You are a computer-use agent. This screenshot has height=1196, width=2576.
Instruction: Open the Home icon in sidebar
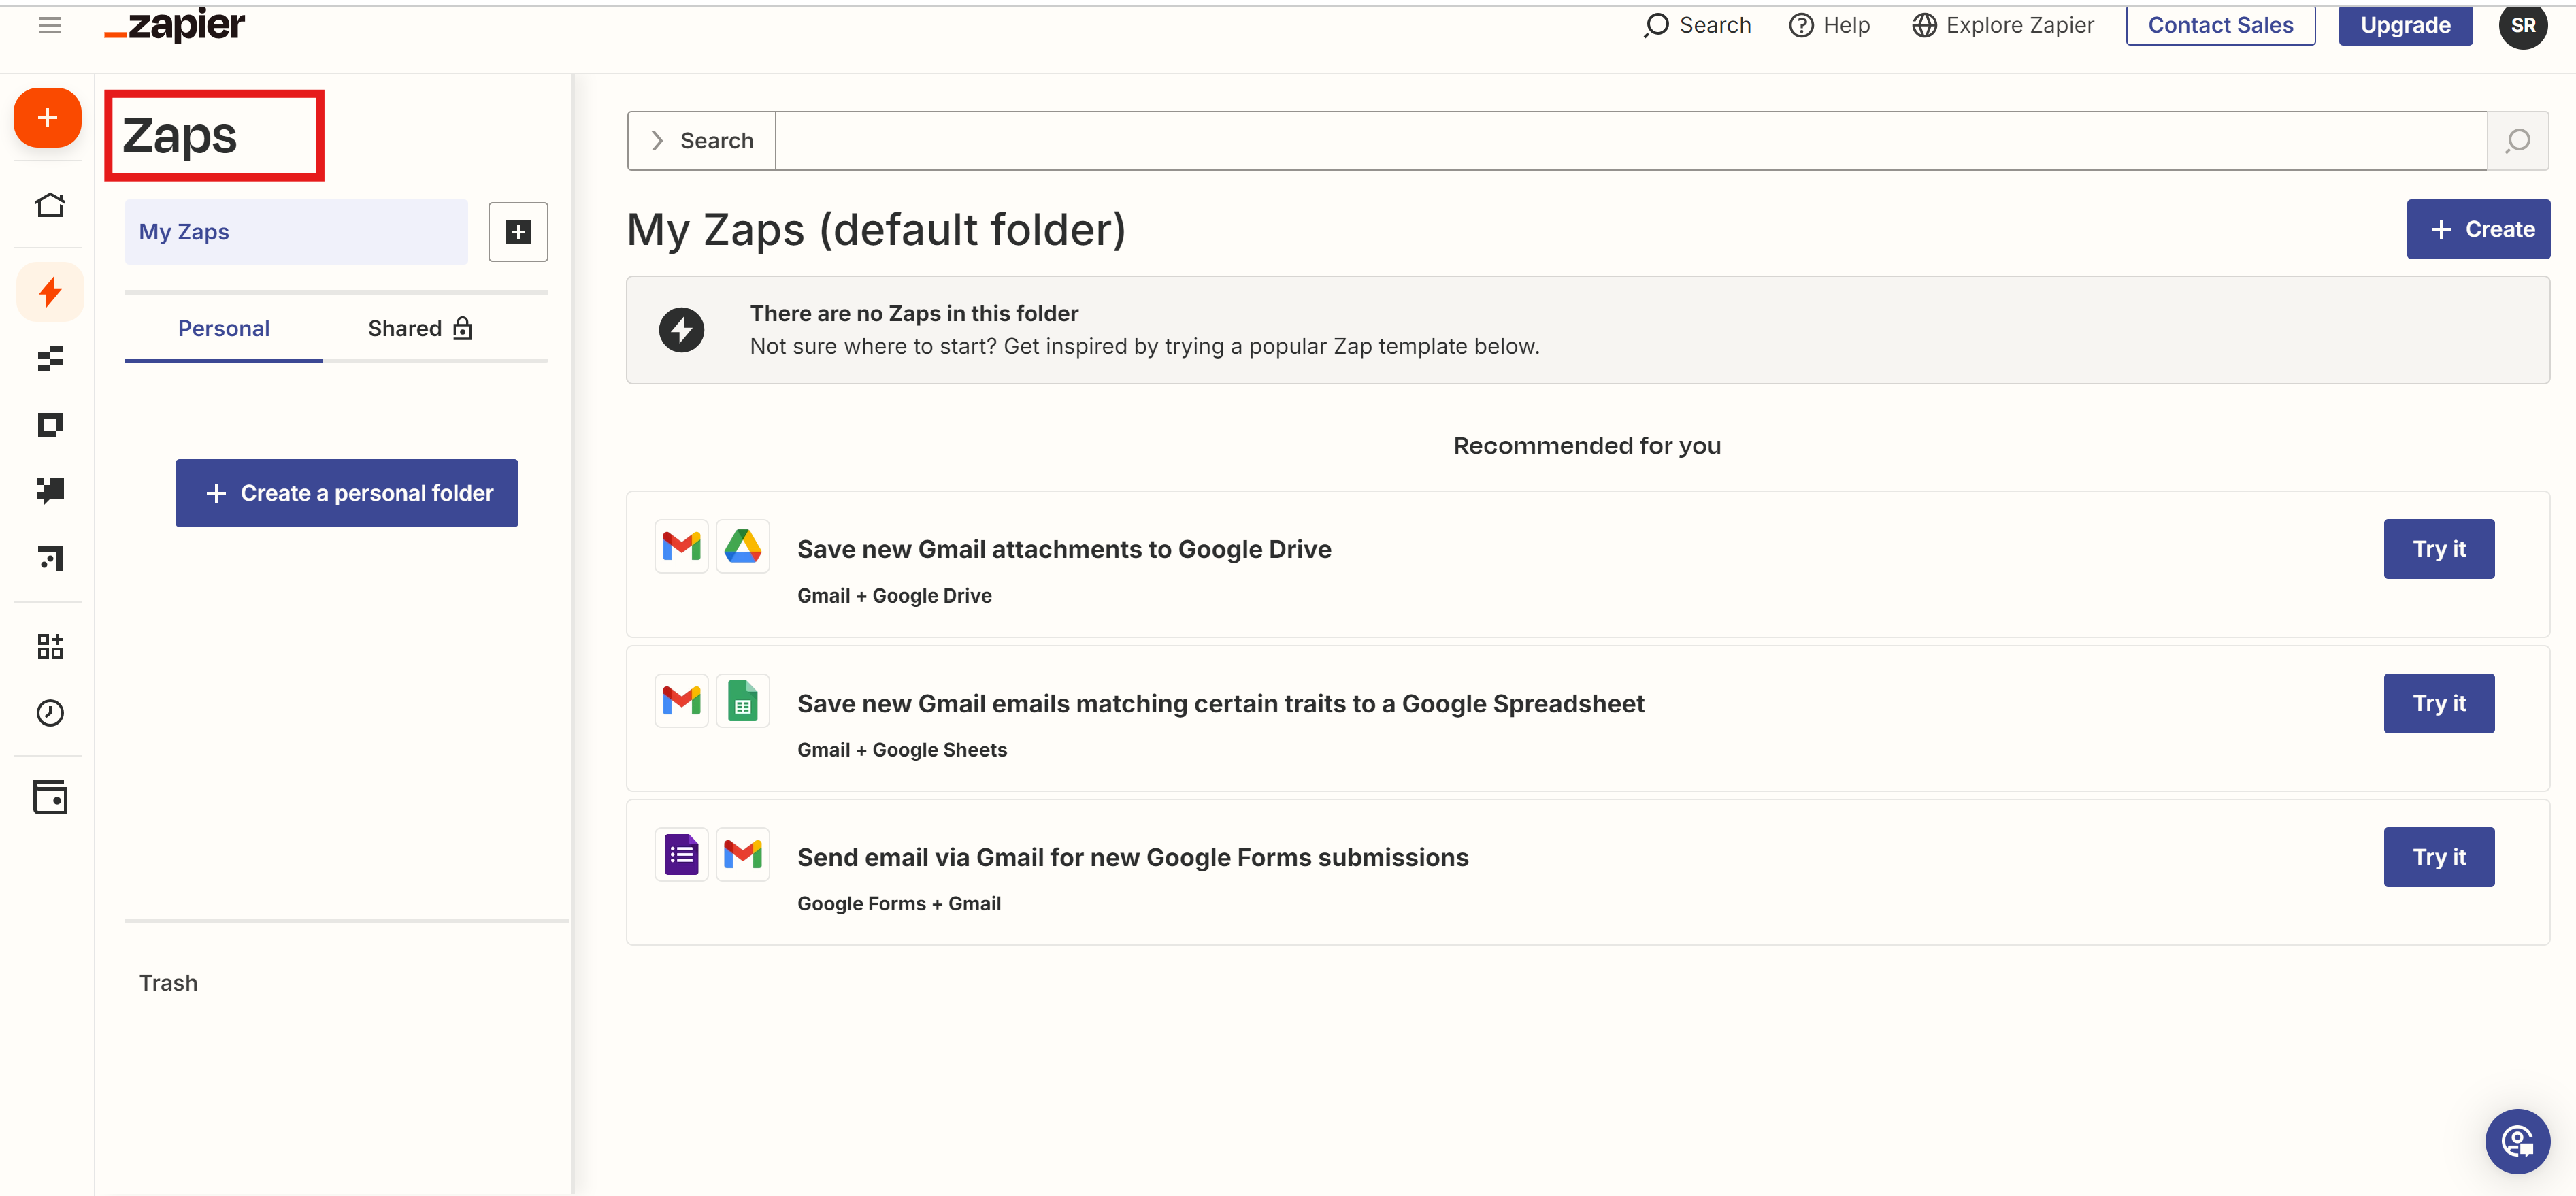click(x=50, y=205)
